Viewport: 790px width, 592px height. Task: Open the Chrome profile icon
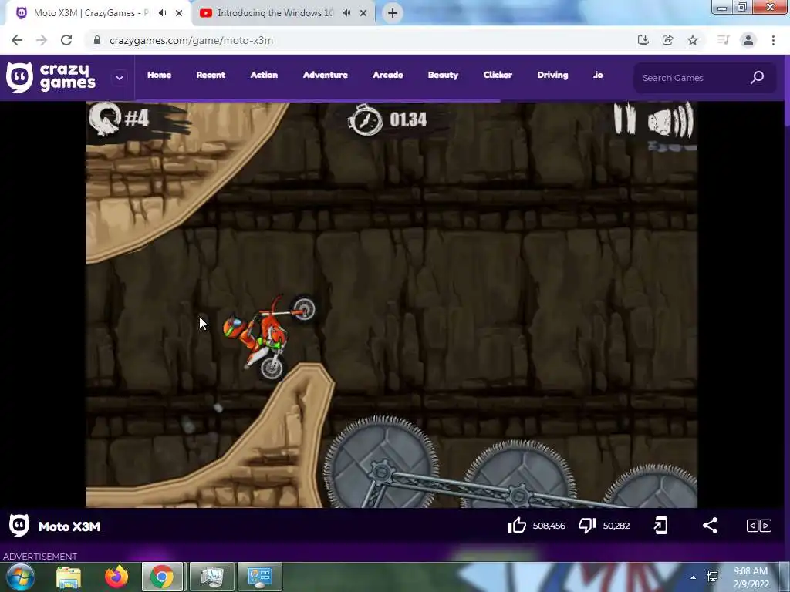[748, 40]
